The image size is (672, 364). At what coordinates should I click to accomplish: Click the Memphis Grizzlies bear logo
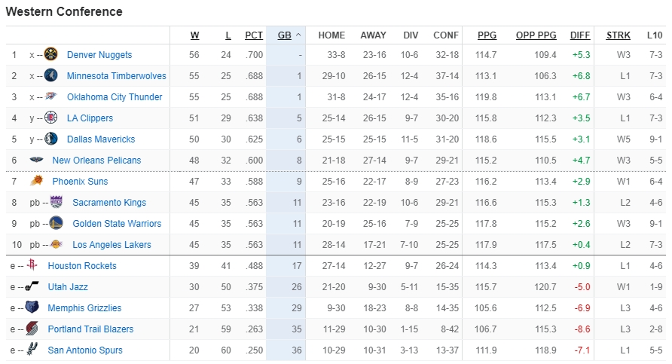[x=32, y=307]
